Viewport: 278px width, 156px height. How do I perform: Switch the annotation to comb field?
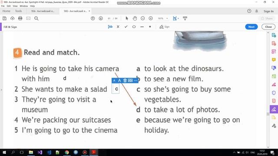point(130,81)
